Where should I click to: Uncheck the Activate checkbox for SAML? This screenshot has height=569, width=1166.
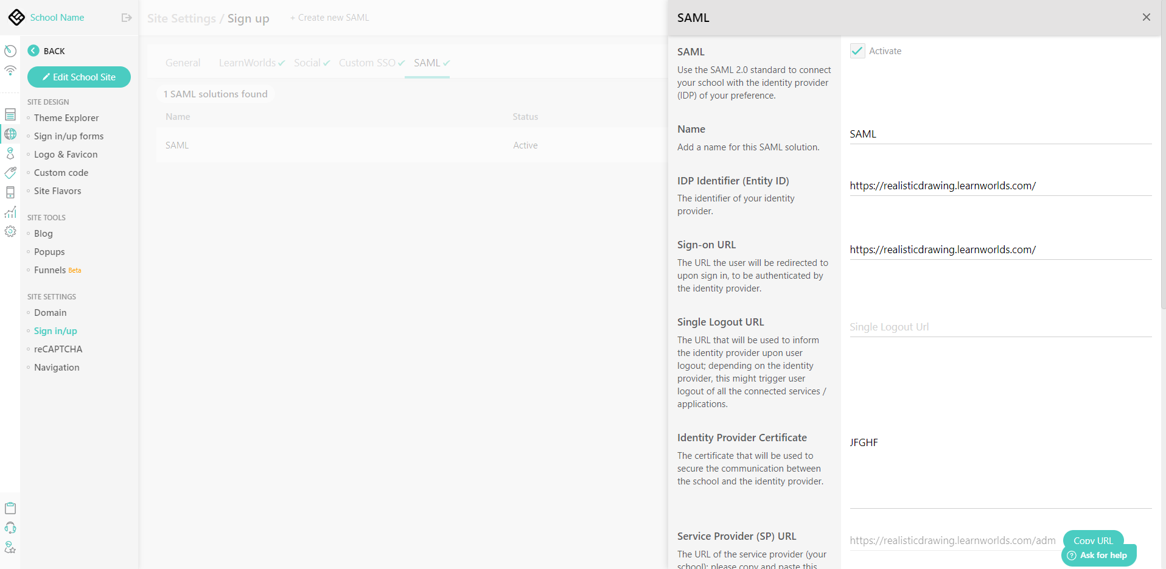pyautogui.click(x=857, y=51)
